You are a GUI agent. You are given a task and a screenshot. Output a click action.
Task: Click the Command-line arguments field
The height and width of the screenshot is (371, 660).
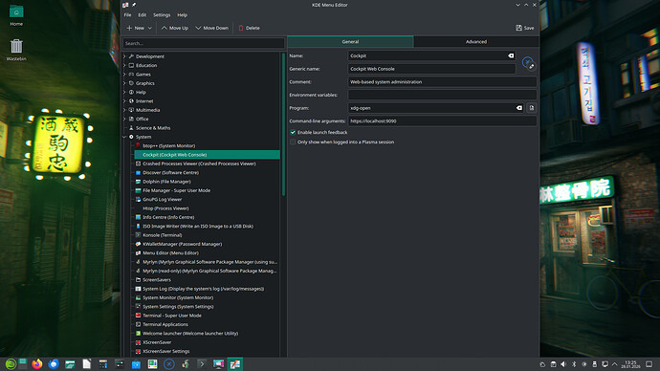click(x=442, y=121)
